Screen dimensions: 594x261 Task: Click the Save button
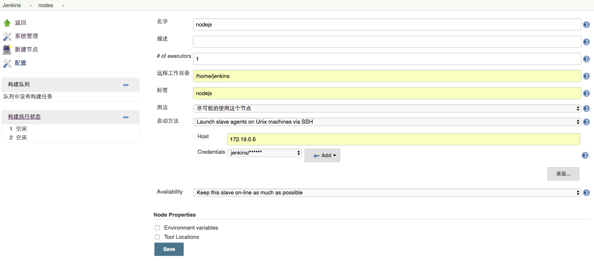pos(169,249)
